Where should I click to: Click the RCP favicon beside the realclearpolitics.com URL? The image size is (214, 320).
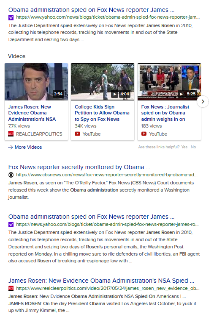click(x=11, y=288)
